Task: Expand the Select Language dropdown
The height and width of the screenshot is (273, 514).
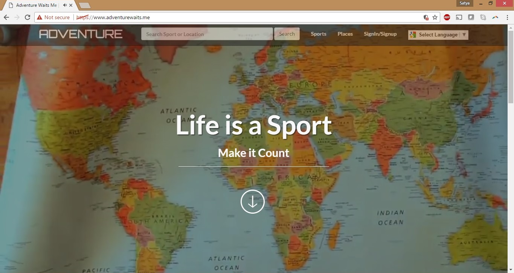Action: [438, 35]
